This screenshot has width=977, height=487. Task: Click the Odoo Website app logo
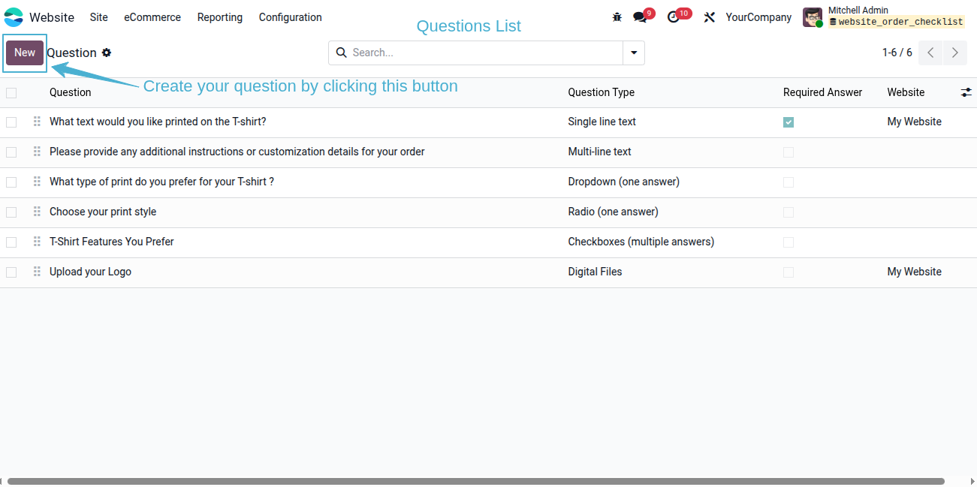coord(14,17)
